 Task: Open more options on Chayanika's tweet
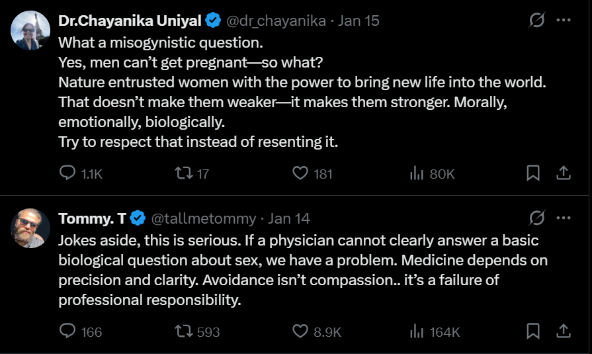[x=564, y=21]
